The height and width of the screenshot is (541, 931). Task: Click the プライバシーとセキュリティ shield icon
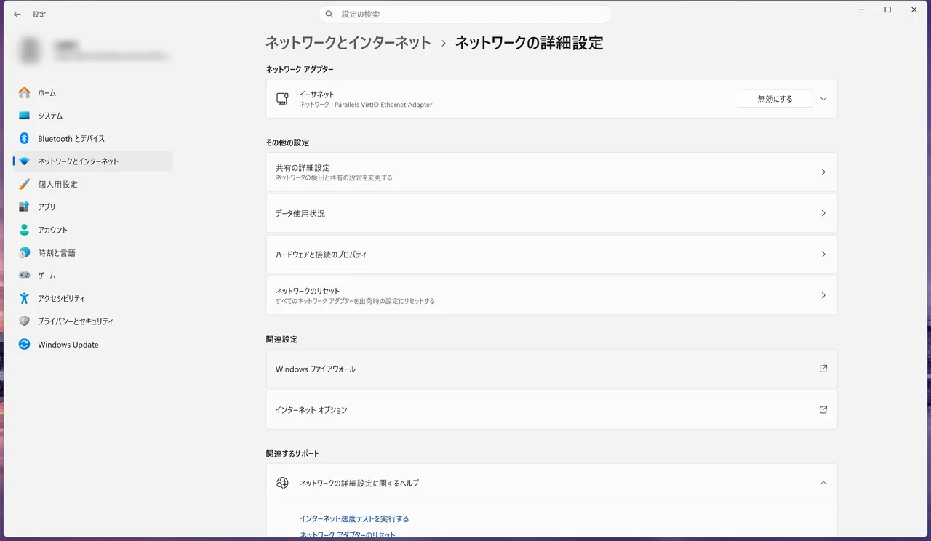25,321
